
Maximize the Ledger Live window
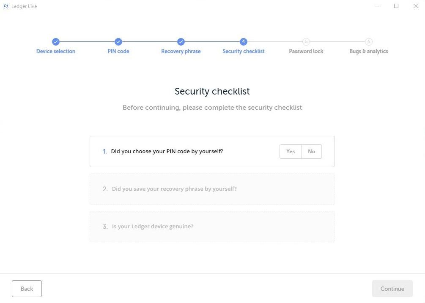coord(396,6)
